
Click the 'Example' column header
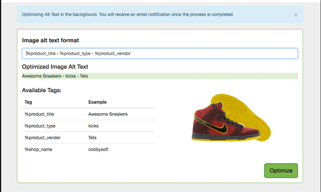97,102
